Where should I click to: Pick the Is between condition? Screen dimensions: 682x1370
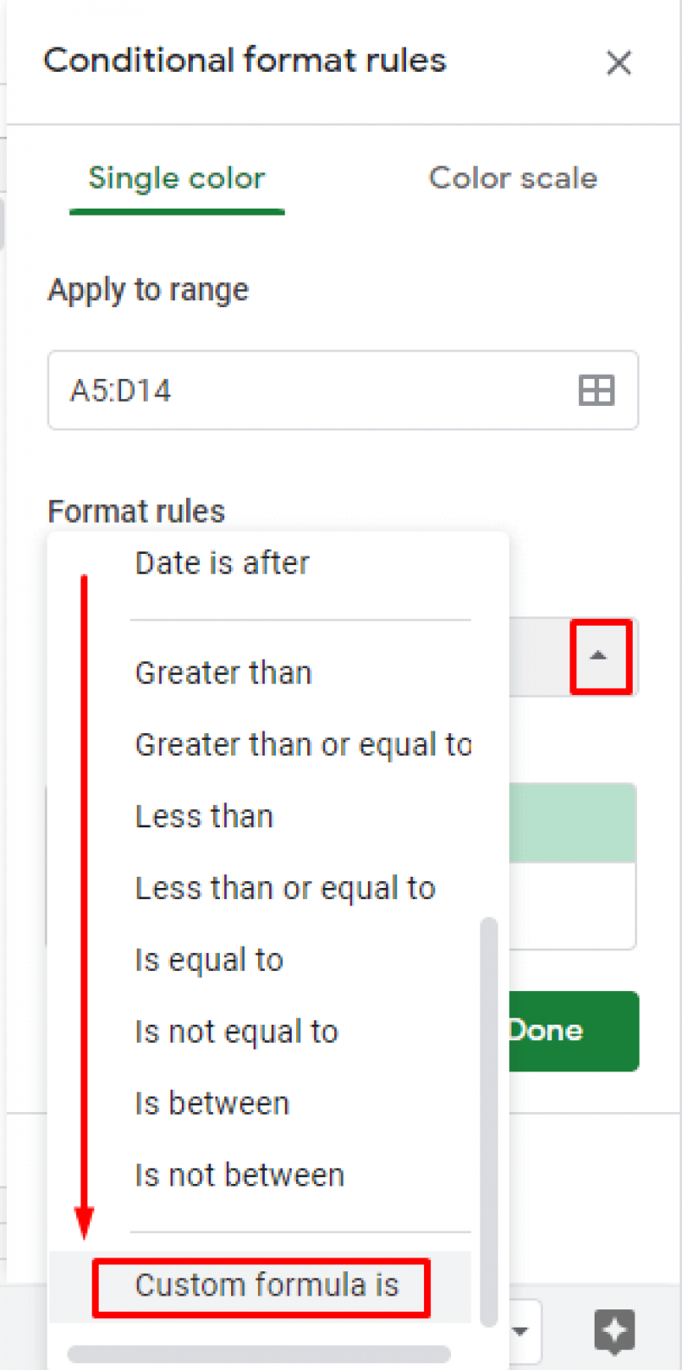[211, 1103]
